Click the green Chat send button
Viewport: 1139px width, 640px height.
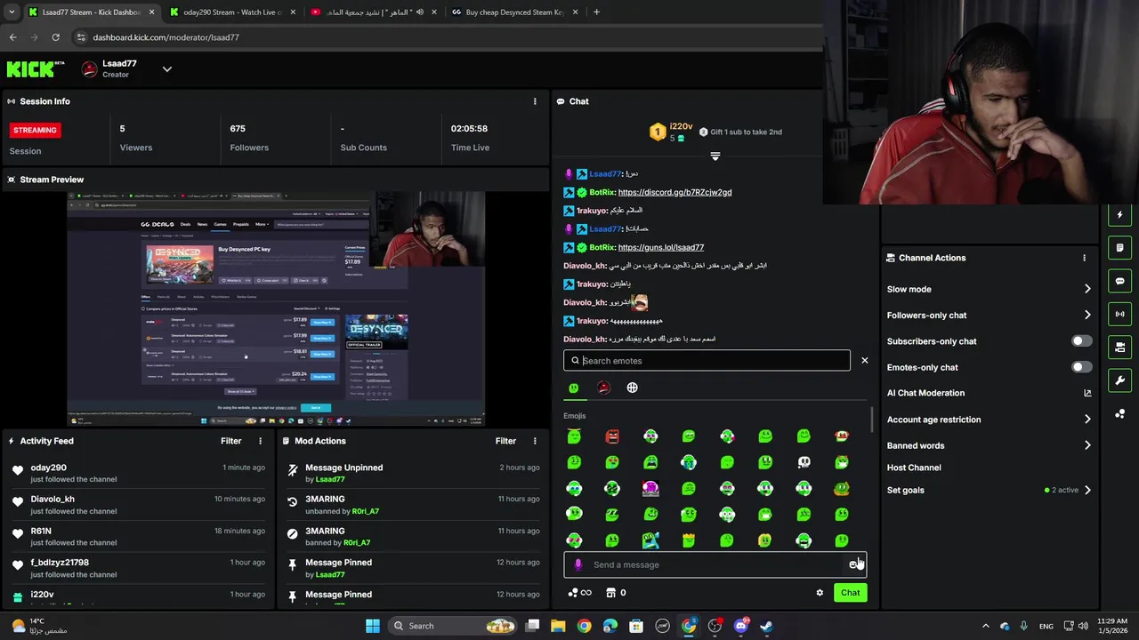[851, 593]
